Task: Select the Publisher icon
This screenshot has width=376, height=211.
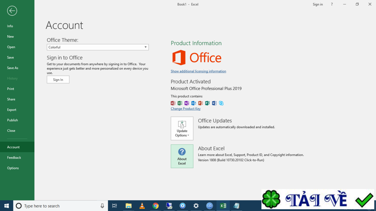Action: 207,103
